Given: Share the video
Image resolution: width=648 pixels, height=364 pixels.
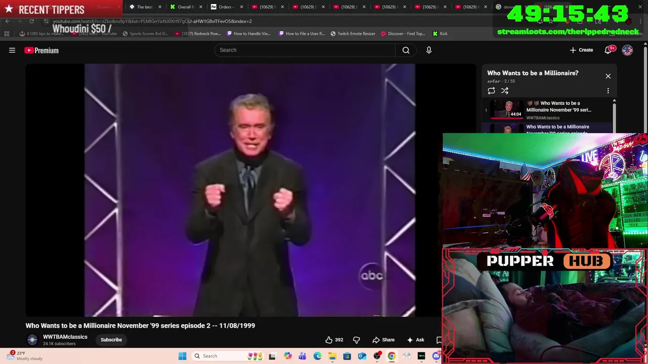Looking at the screenshot, I should [x=383, y=340].
